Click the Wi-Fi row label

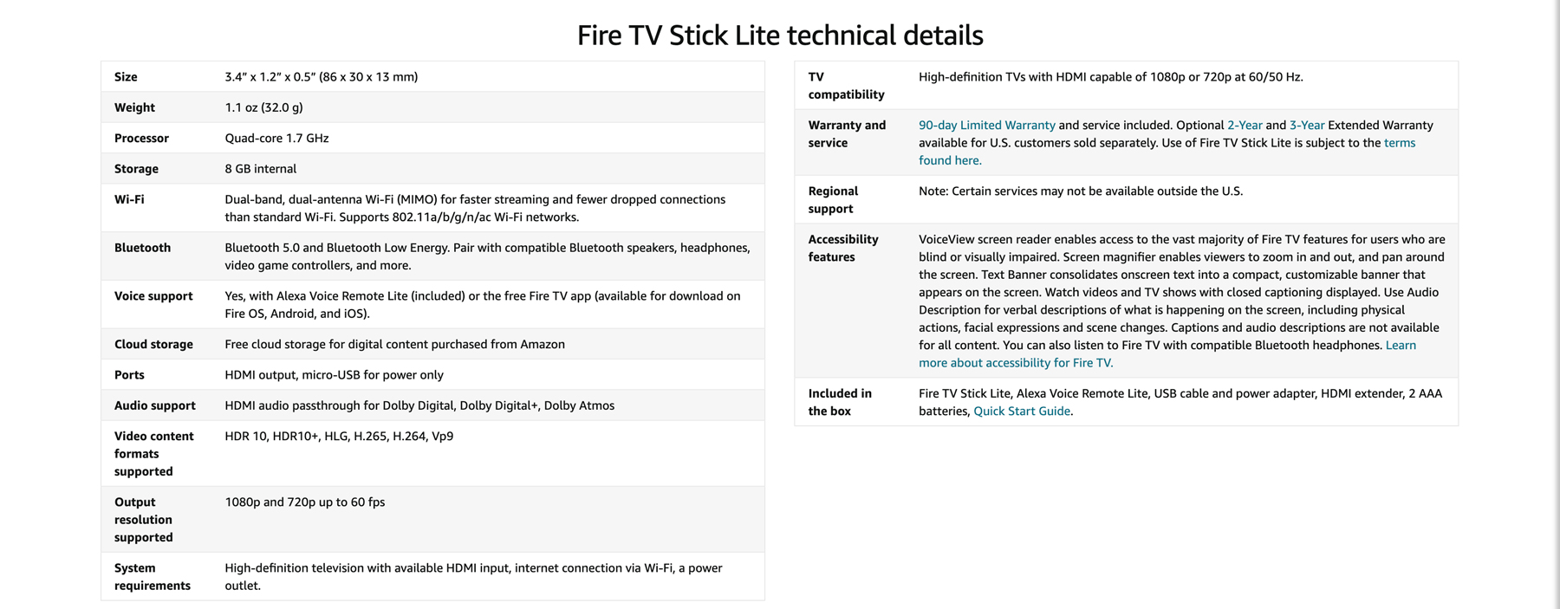pyautogui.click(x=129, y=199)
